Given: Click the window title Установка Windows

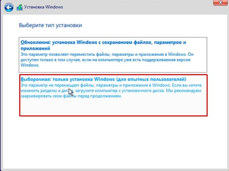Looking at the screenshot, I should coord(43,7).
